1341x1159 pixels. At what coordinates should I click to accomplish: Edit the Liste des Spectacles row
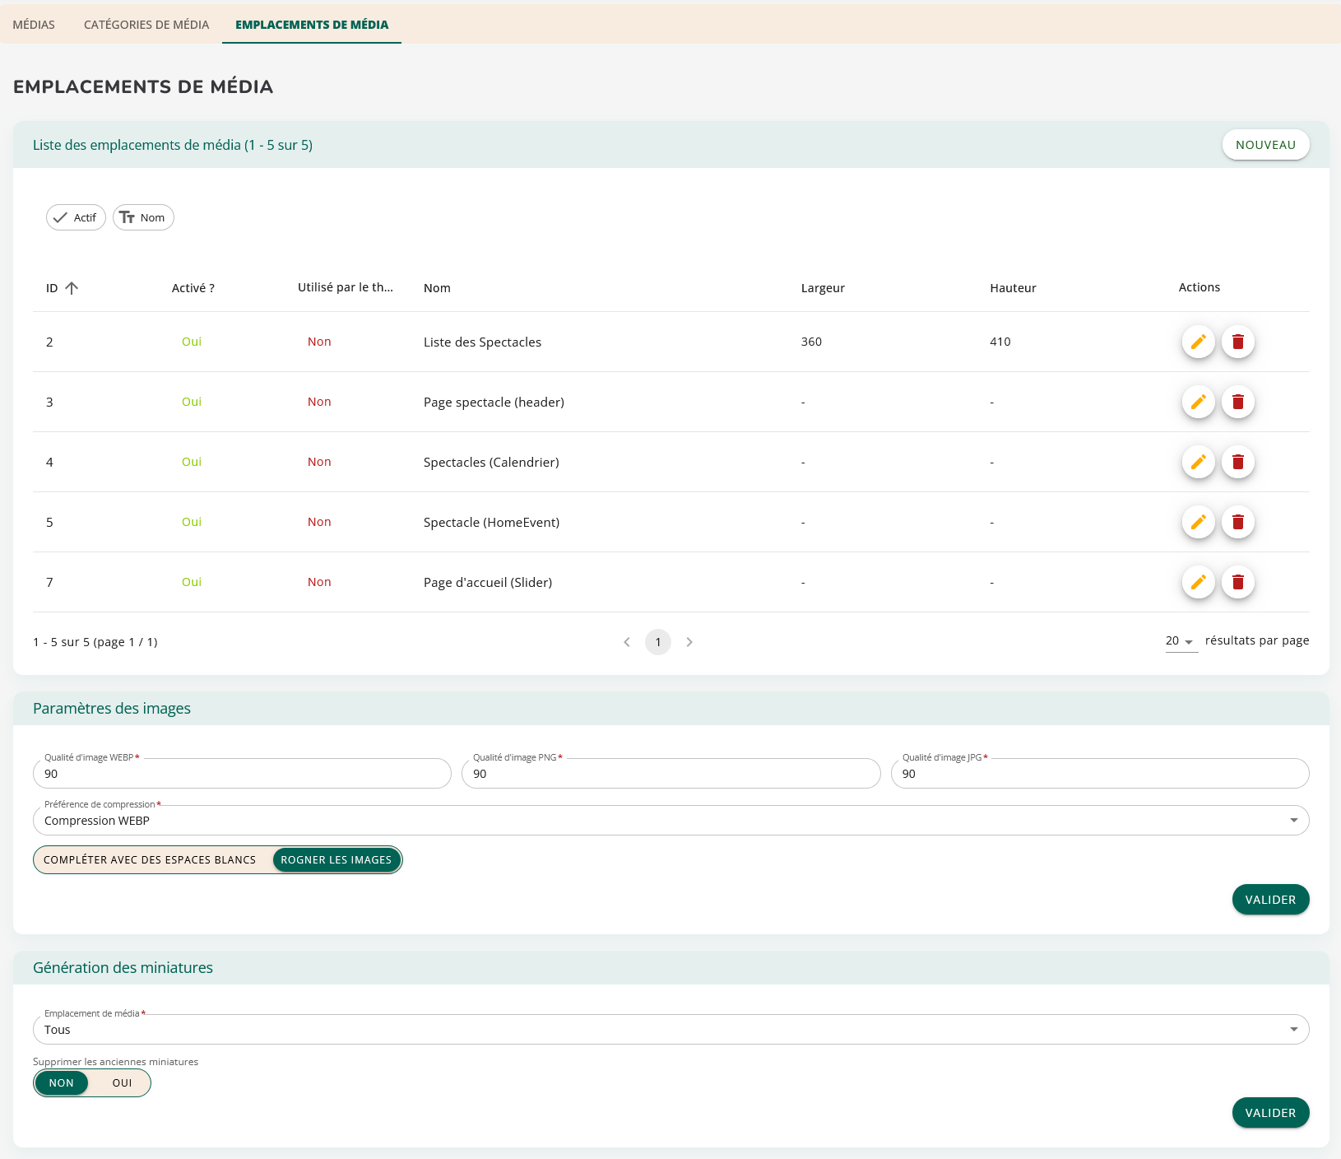[1198, 342]
